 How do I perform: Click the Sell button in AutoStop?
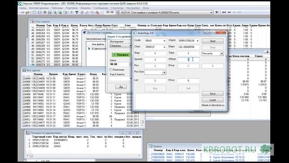coord(188,88)
